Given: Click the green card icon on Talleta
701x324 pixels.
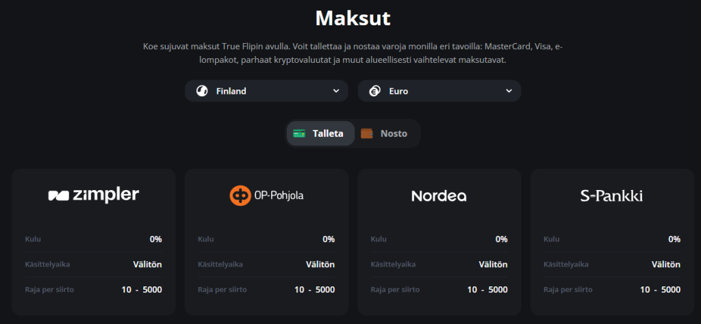Looking at the screenshot, I should pos(299,133).
